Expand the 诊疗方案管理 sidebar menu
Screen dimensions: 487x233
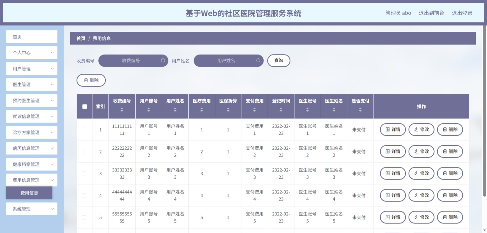tap(32, 132)
